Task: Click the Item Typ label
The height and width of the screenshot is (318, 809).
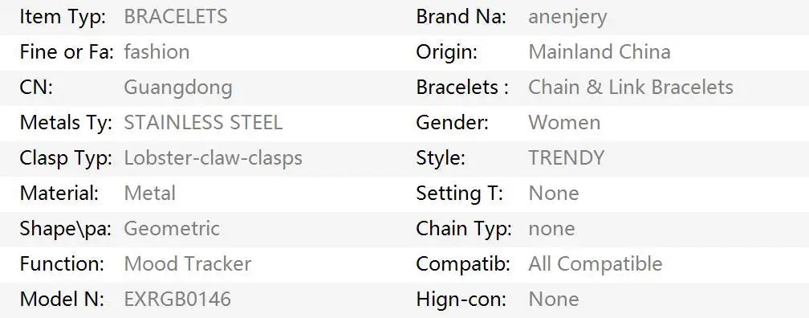Action: [63, 18]
